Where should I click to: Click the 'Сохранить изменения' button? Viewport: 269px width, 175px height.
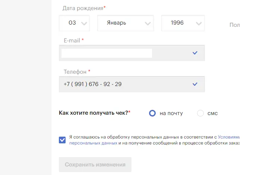tap(95, 165)
